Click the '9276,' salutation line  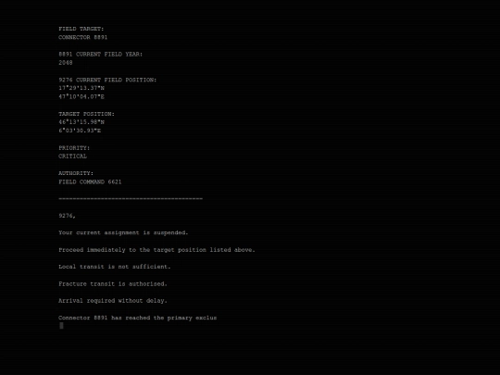click(67, 216)
